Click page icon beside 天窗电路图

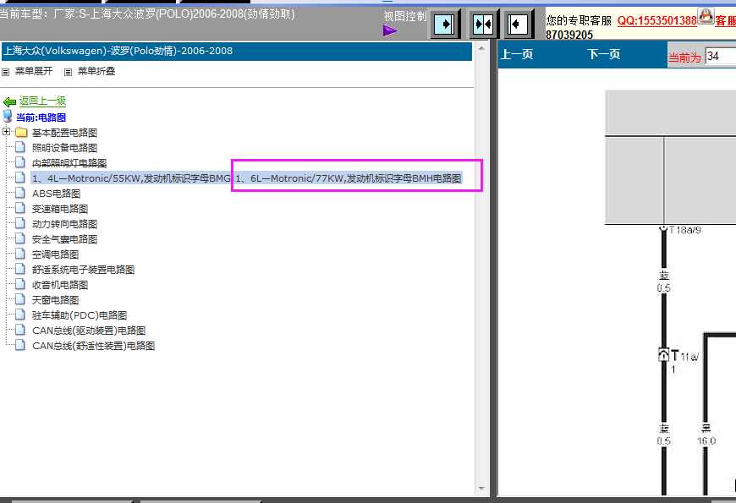click(19, 299)
